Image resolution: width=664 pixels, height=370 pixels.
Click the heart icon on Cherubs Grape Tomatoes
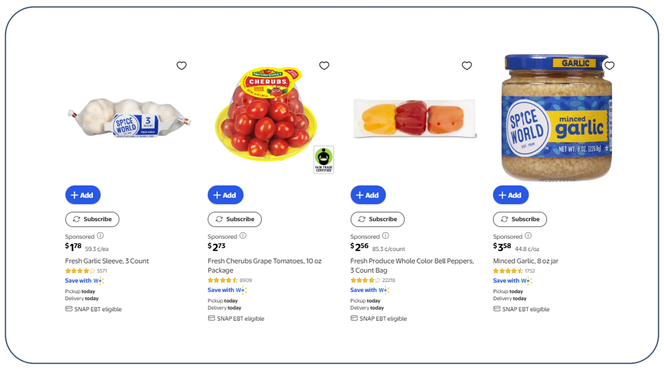tap(324, 65)
